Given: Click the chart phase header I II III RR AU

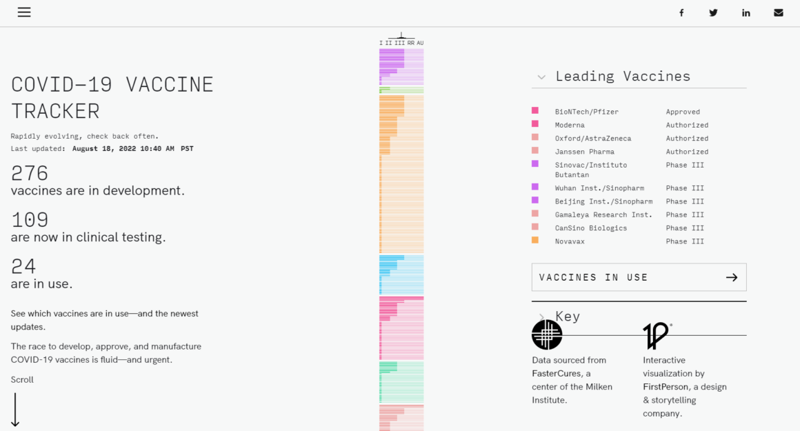Looking at the screenshot, I should pos(401,43).
